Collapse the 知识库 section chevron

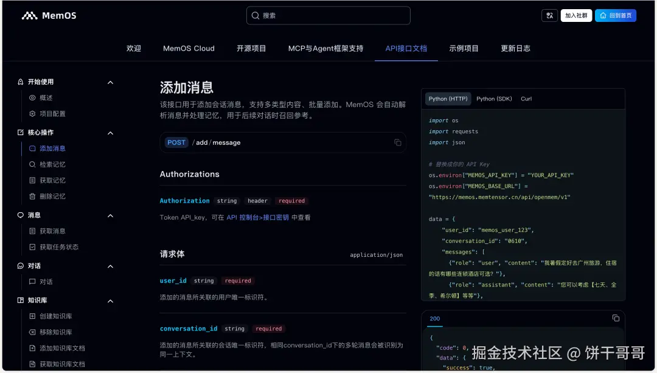click(110, 301)
